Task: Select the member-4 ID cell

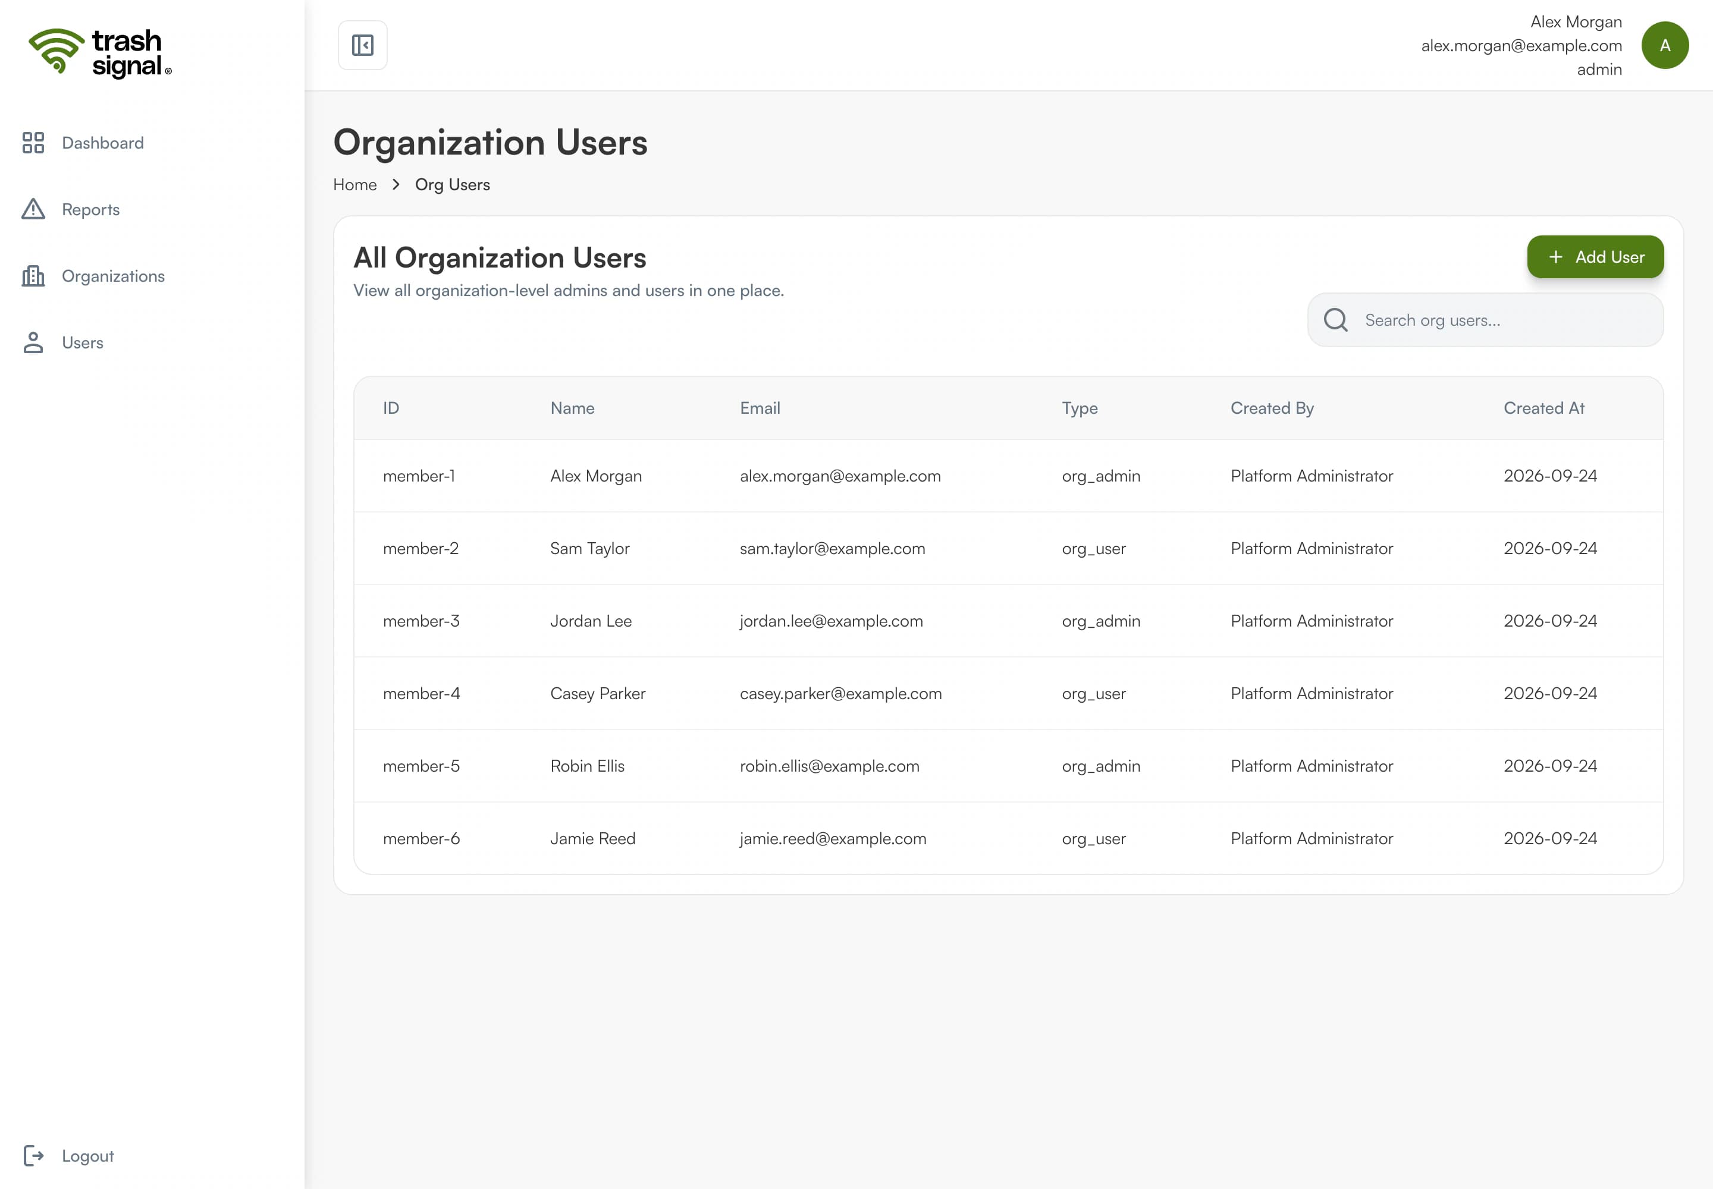Action: click(x=421, y=694)
